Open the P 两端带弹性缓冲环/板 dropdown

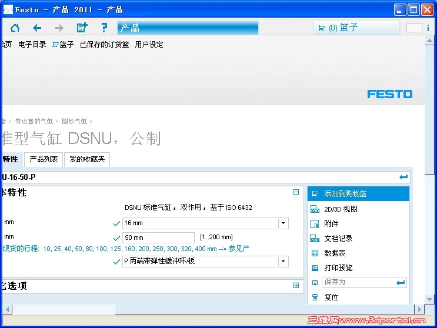pyautogui.click(x=206, y=262)
